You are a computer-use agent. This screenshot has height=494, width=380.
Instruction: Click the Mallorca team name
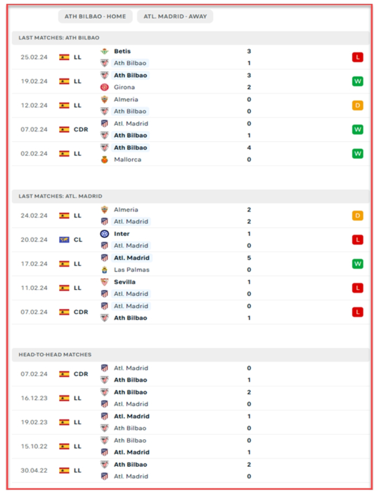127,160
